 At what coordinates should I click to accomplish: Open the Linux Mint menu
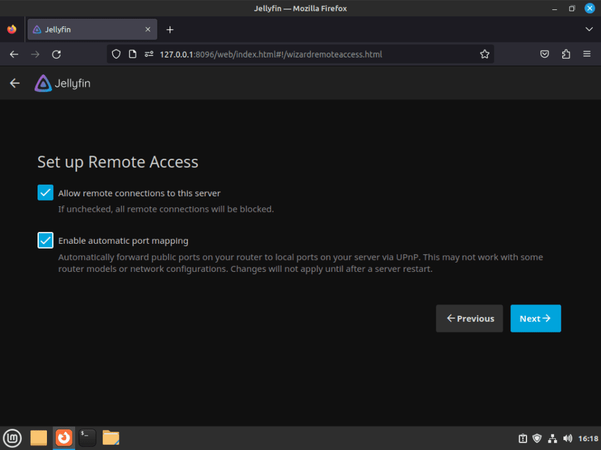pos(13,437)
